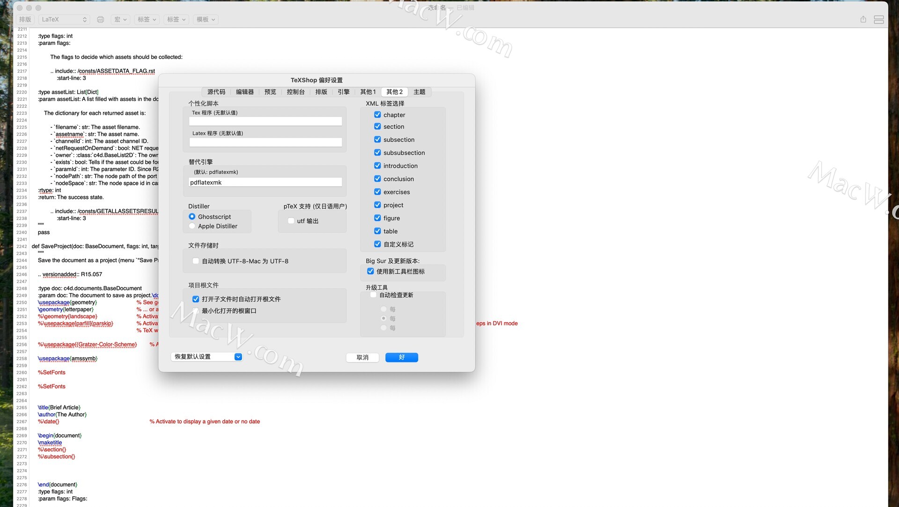Click the Latex 程序 input field
The image size is (899, 507).
(265, 142)
